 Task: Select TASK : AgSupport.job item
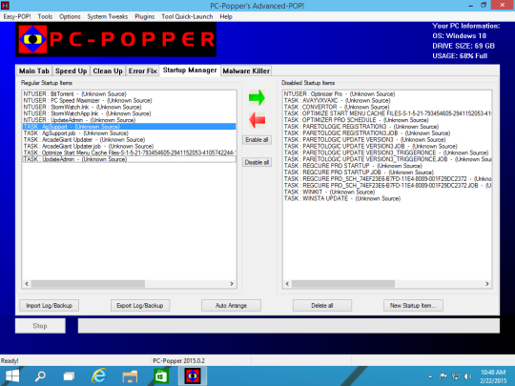(x=130, y=133)
